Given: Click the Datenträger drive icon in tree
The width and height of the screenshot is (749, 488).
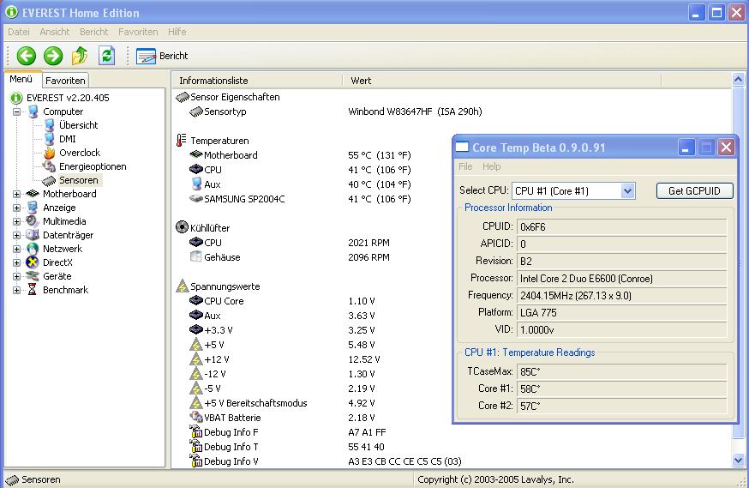Looking at the screenshot, I should click(32, 235).
